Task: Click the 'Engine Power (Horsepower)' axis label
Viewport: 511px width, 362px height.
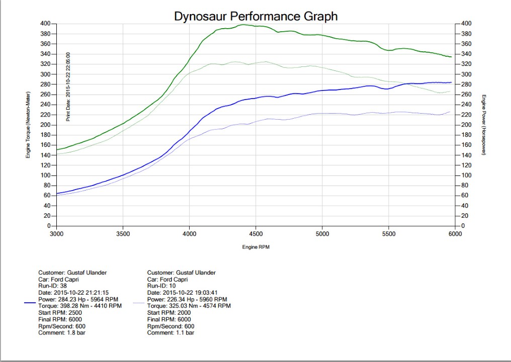Action: click(484, 125)
